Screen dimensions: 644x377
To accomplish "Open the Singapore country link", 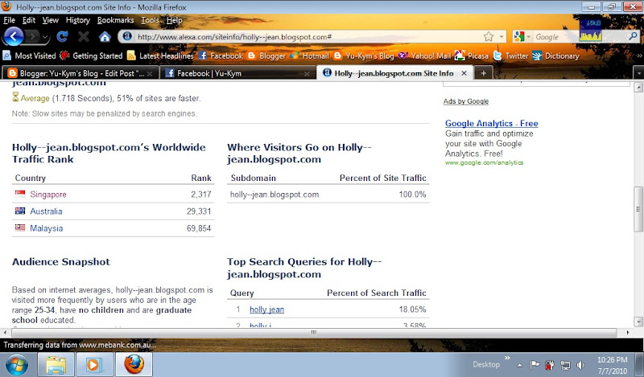I will 48,195.
